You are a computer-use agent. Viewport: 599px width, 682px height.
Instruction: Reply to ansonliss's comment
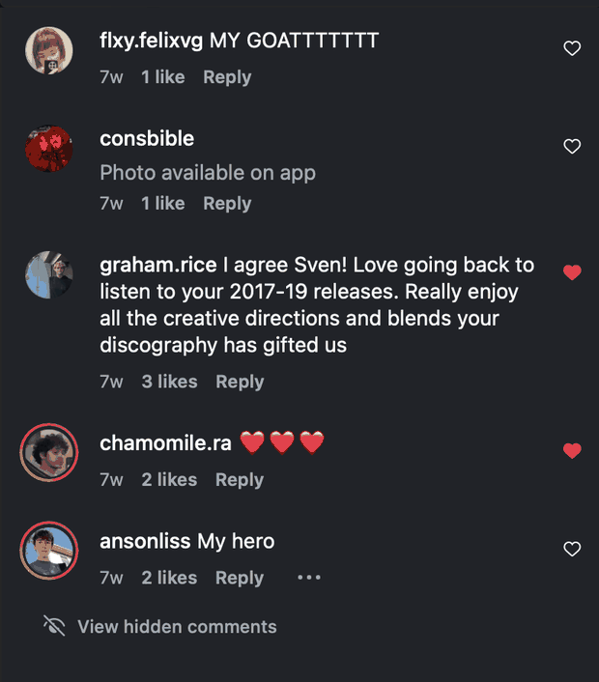pyautogui.click(x=240, y=578)
